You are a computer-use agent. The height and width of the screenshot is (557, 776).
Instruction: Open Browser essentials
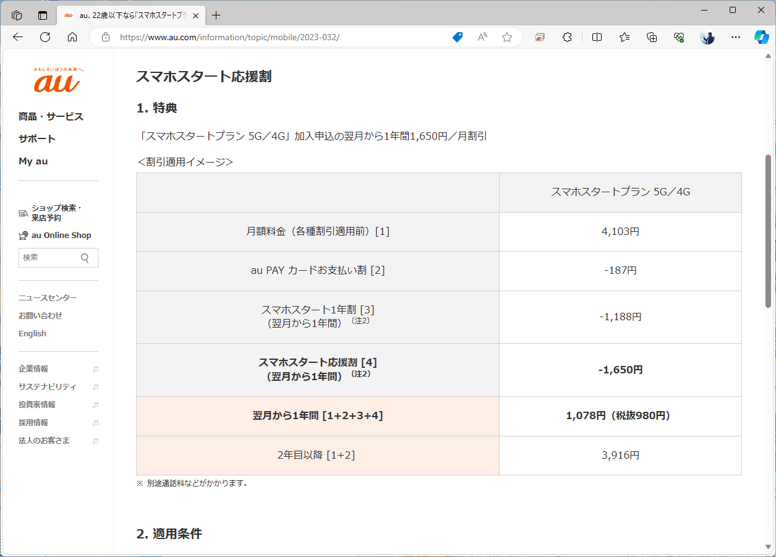[x=678, y=37]
